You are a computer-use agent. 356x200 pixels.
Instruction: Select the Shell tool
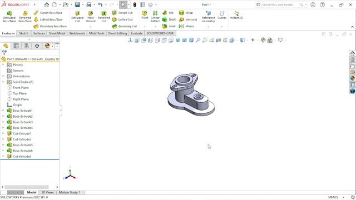[x=169, y=26]
